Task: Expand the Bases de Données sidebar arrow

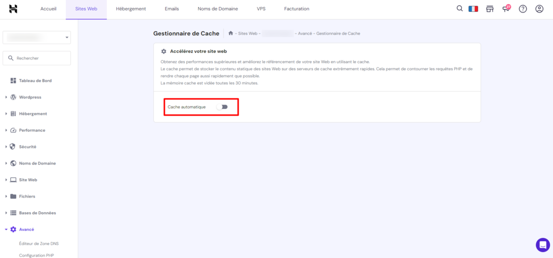Action: click(6, 213)
